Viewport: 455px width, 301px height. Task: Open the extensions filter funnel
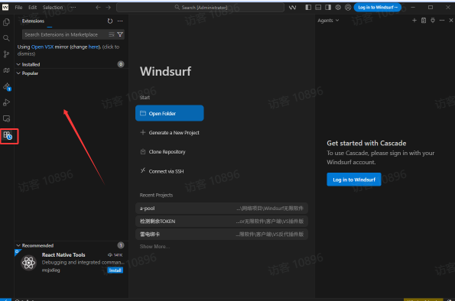tap(120, 34)
